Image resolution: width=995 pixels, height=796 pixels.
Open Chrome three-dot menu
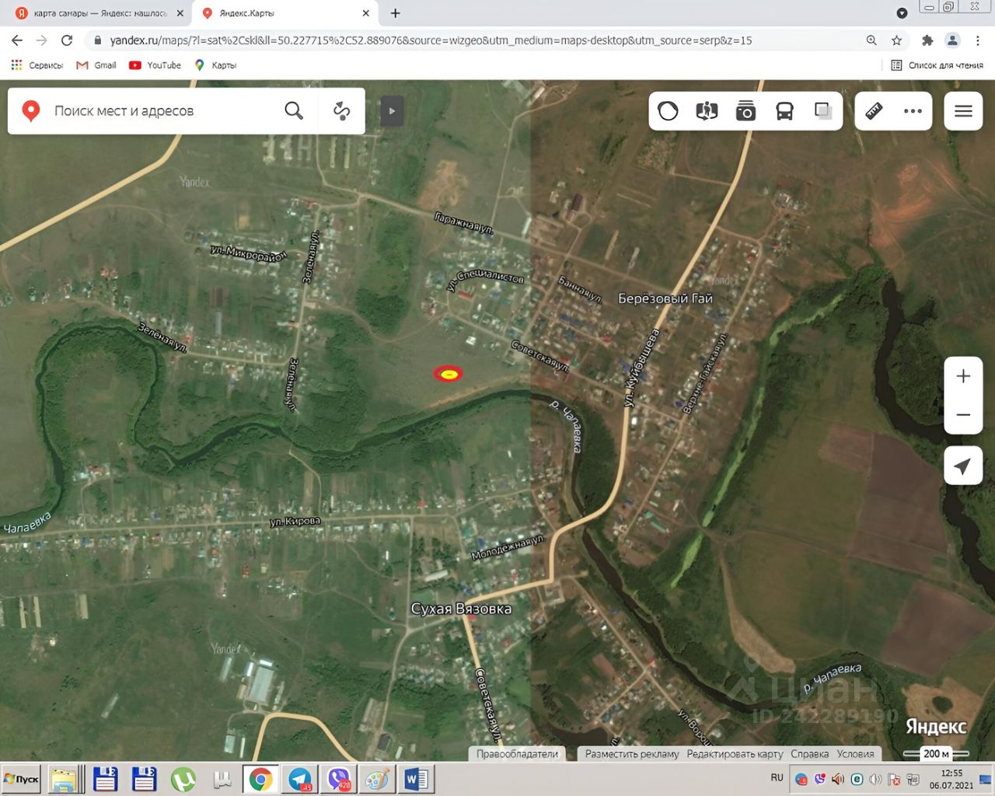click(x=978, y=40)
